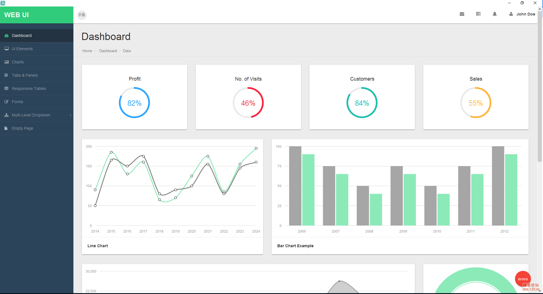Open Empty Page sidebar item
543x294 pixels.
(x=37, y=128)
